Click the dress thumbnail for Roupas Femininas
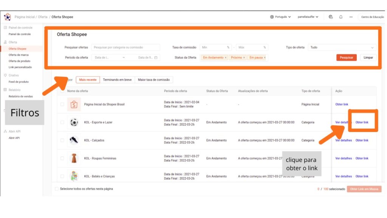Image resolution: width=387 pixels, height=218 pixels. pos(74,158)
